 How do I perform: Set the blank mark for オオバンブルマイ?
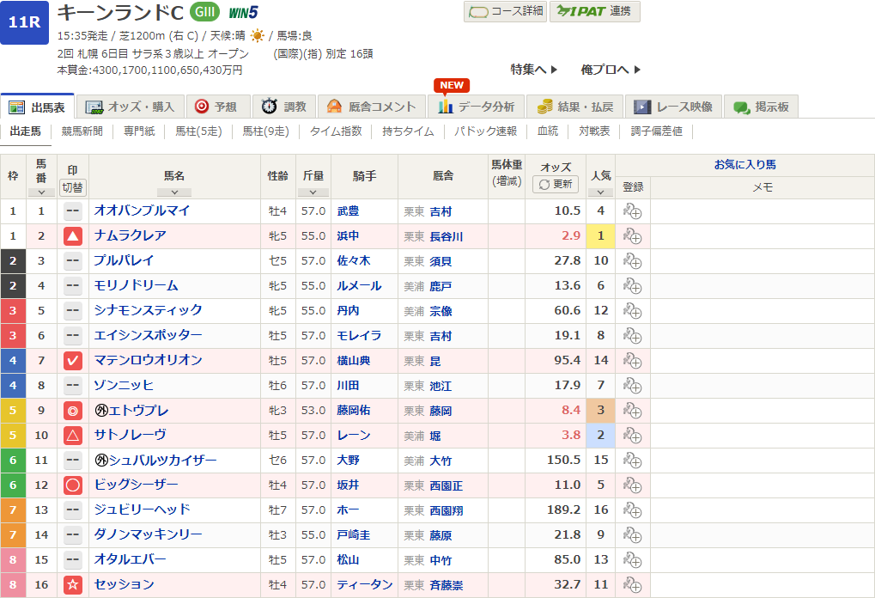pos(73,211)
